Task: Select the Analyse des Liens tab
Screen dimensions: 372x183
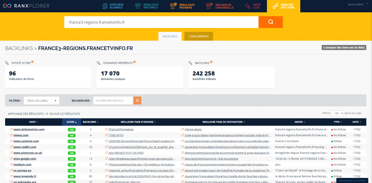Action: (283, 6)
